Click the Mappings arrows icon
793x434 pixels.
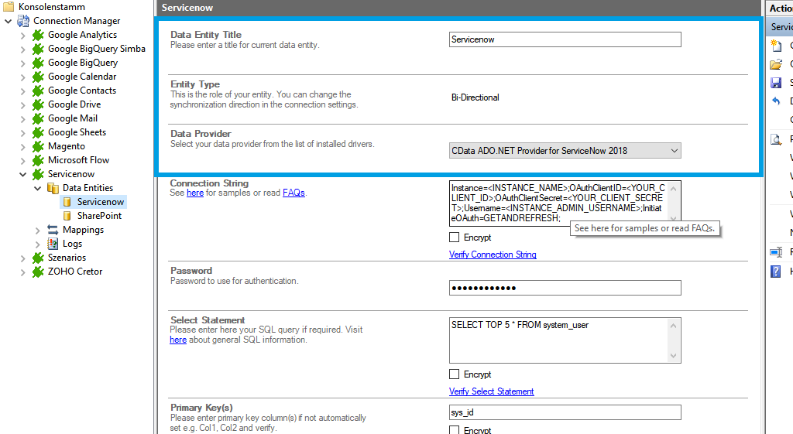pyautogui.click(x=53, y=230)
